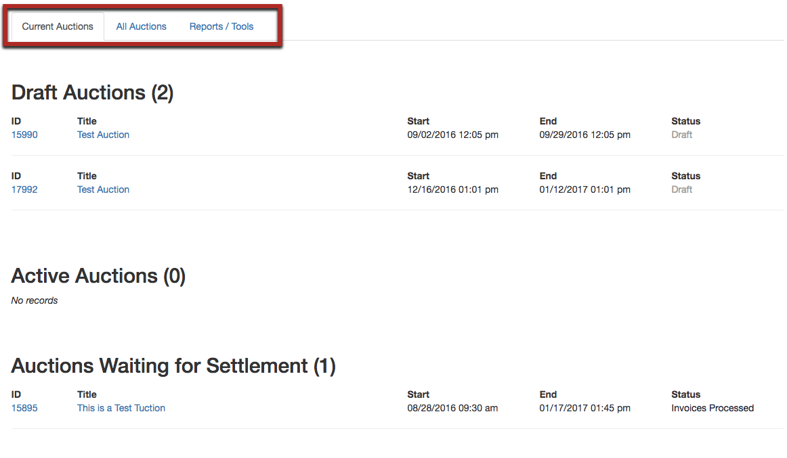Viewport: 787px width, 458px height.
Task: Select the Current Auctions tab
Action: pyautogui.click(x=58, y=27)
